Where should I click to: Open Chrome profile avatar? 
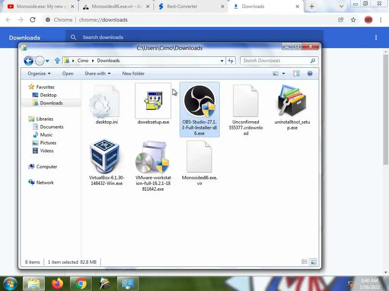368,20
